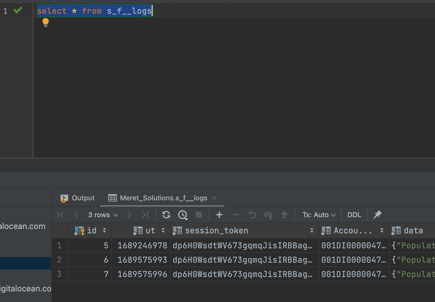Open the Tx: Auto transaction dropdown

coord(319,215)
